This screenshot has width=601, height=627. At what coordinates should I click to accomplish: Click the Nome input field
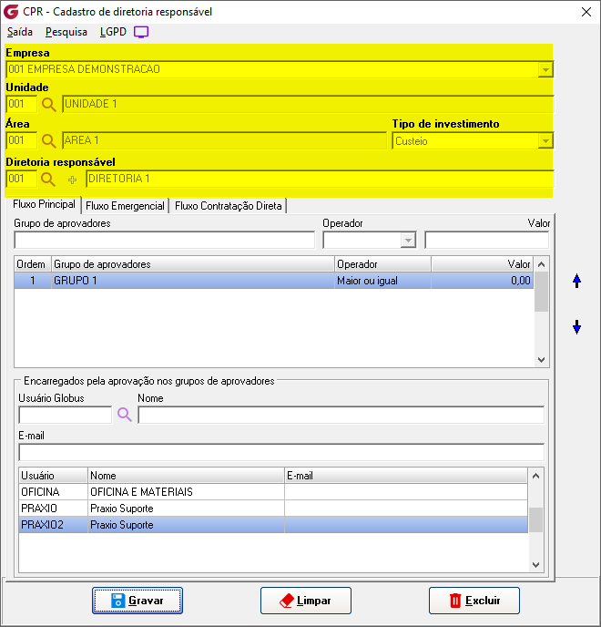click(x=341, y=415)
